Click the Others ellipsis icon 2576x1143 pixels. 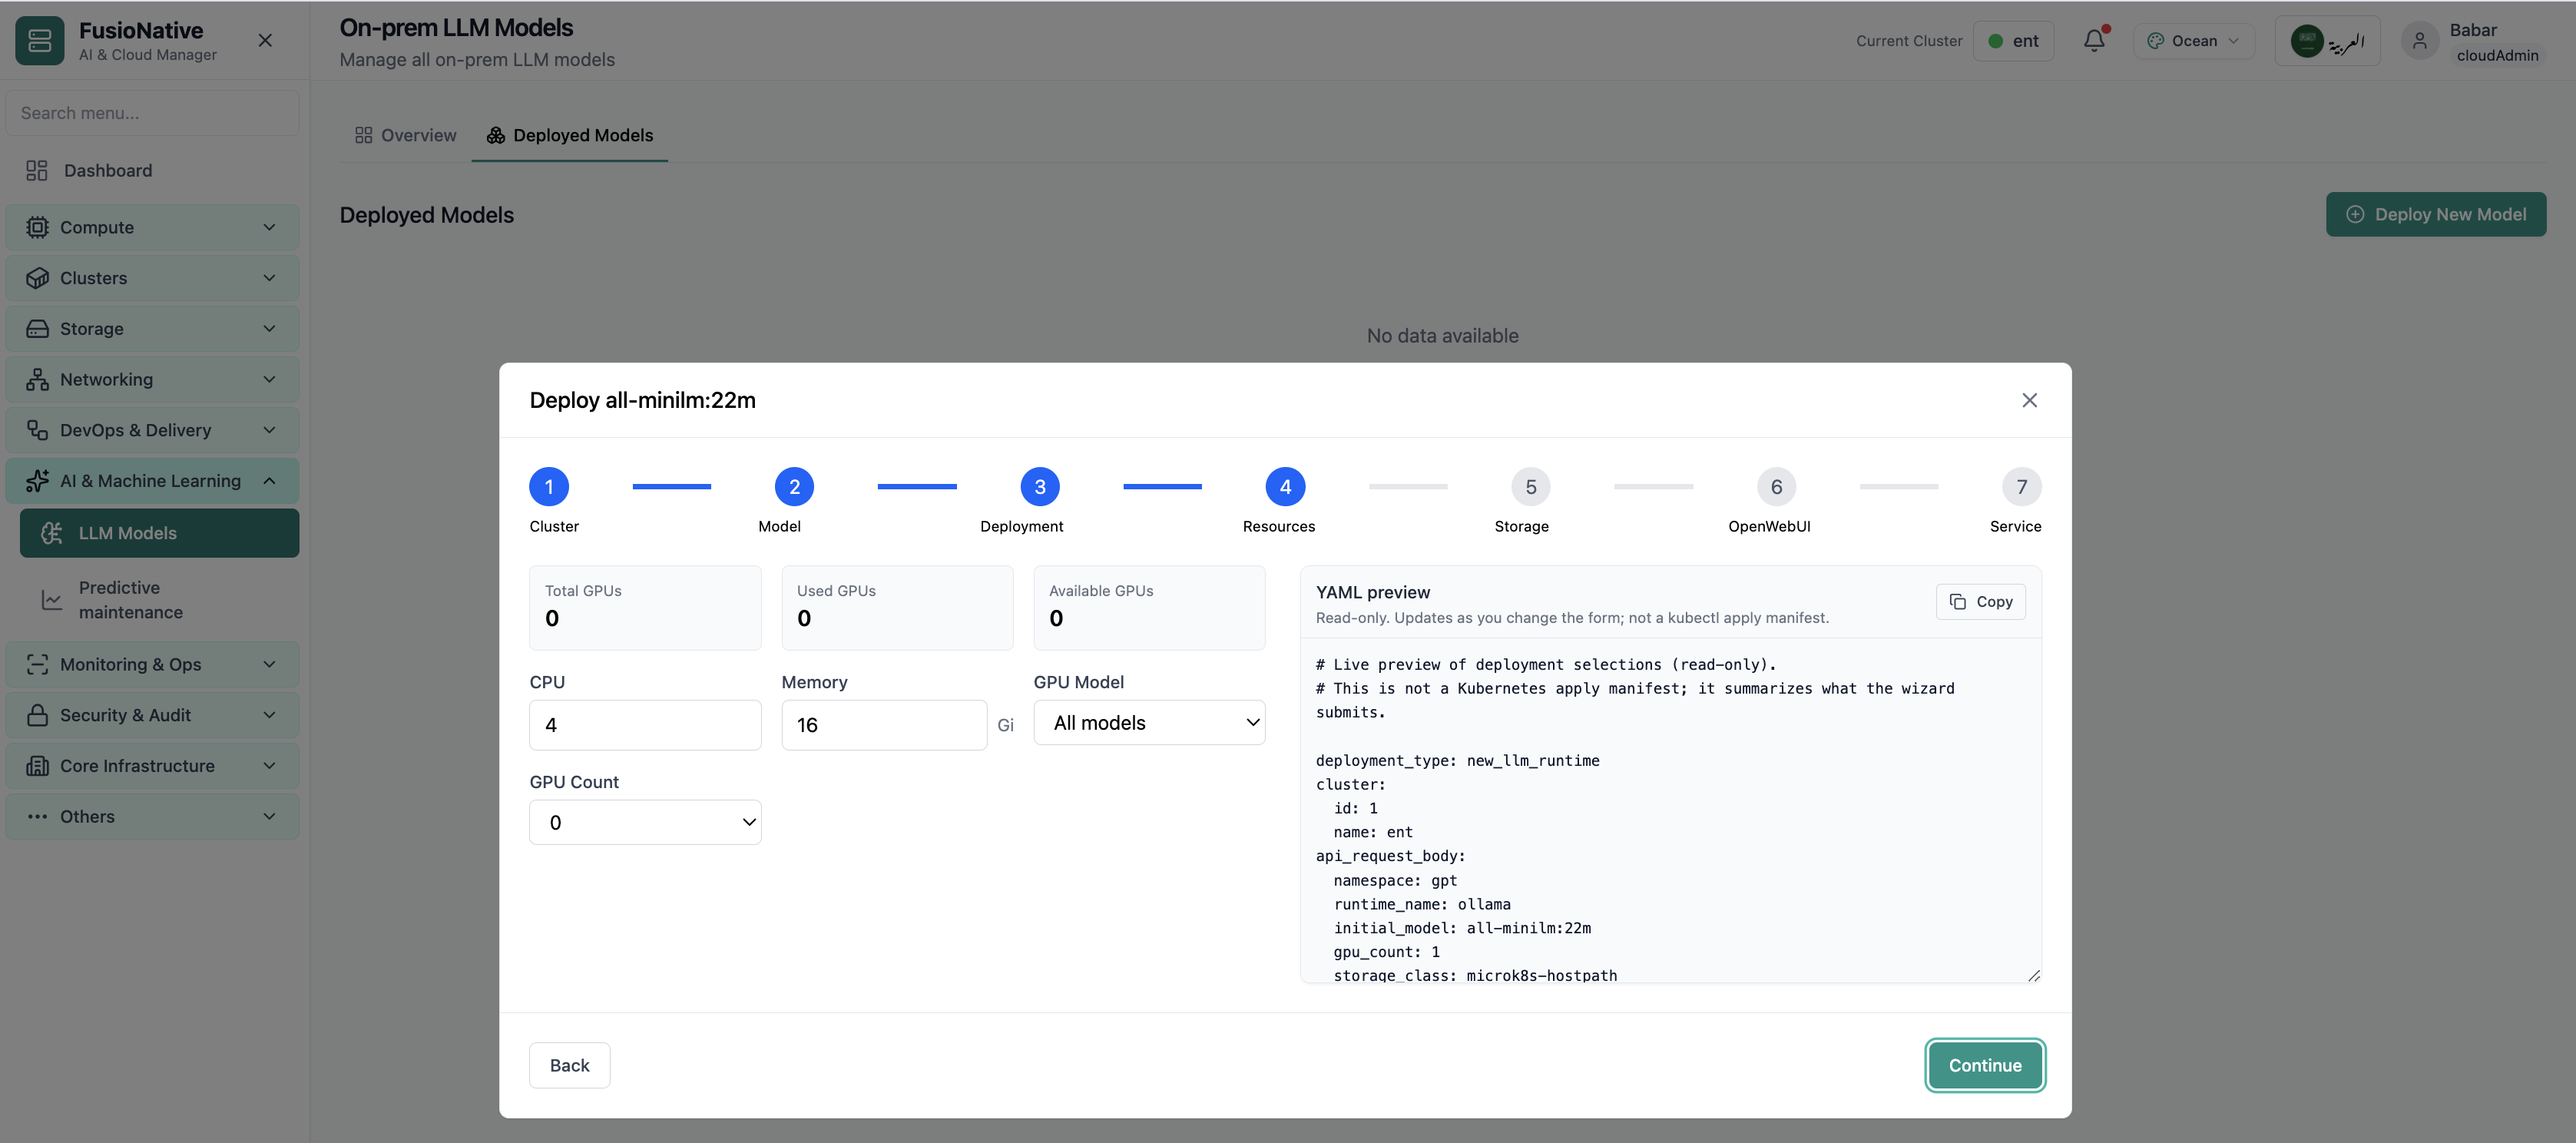[x=37, y=816]
